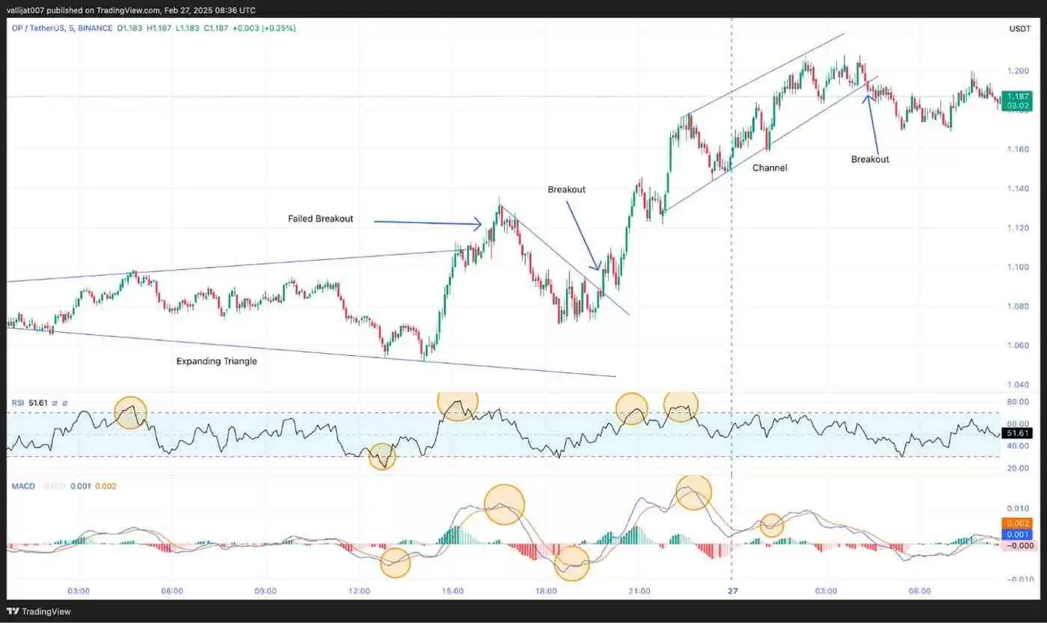Image resolution: width=1047 pixels, height=623 pixels.
Task: Click the largest MACD circle near 16:30
Action: pos(504,504)
